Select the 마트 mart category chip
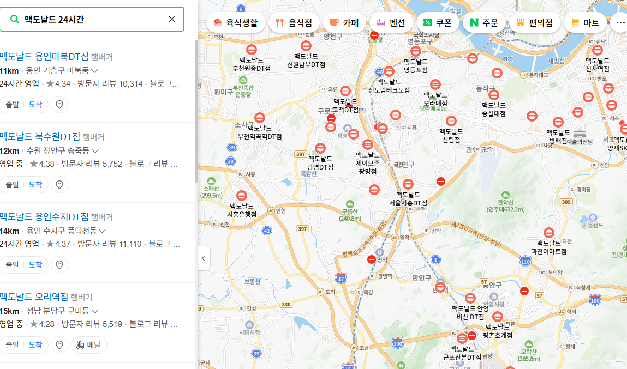 tap(585, 23)
